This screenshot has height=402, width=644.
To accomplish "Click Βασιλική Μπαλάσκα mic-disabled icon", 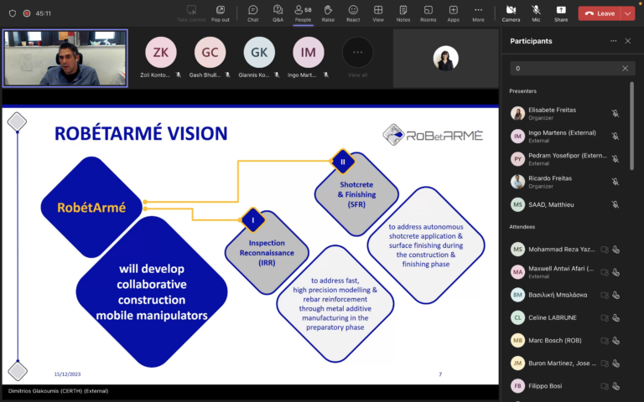I will [x=615, y=295].
